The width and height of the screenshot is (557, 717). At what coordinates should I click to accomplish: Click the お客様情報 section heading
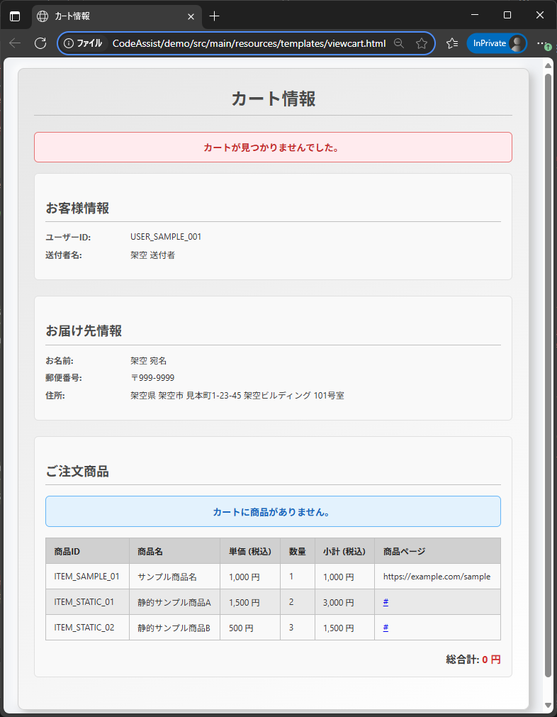tap(77, 209)
